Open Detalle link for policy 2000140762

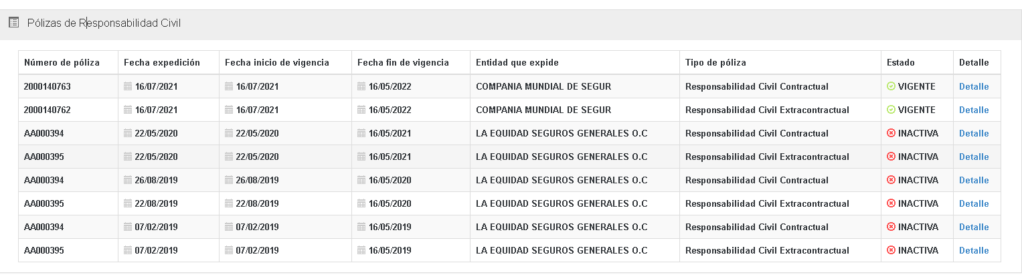pyautogui.click(x=974, y=110)
